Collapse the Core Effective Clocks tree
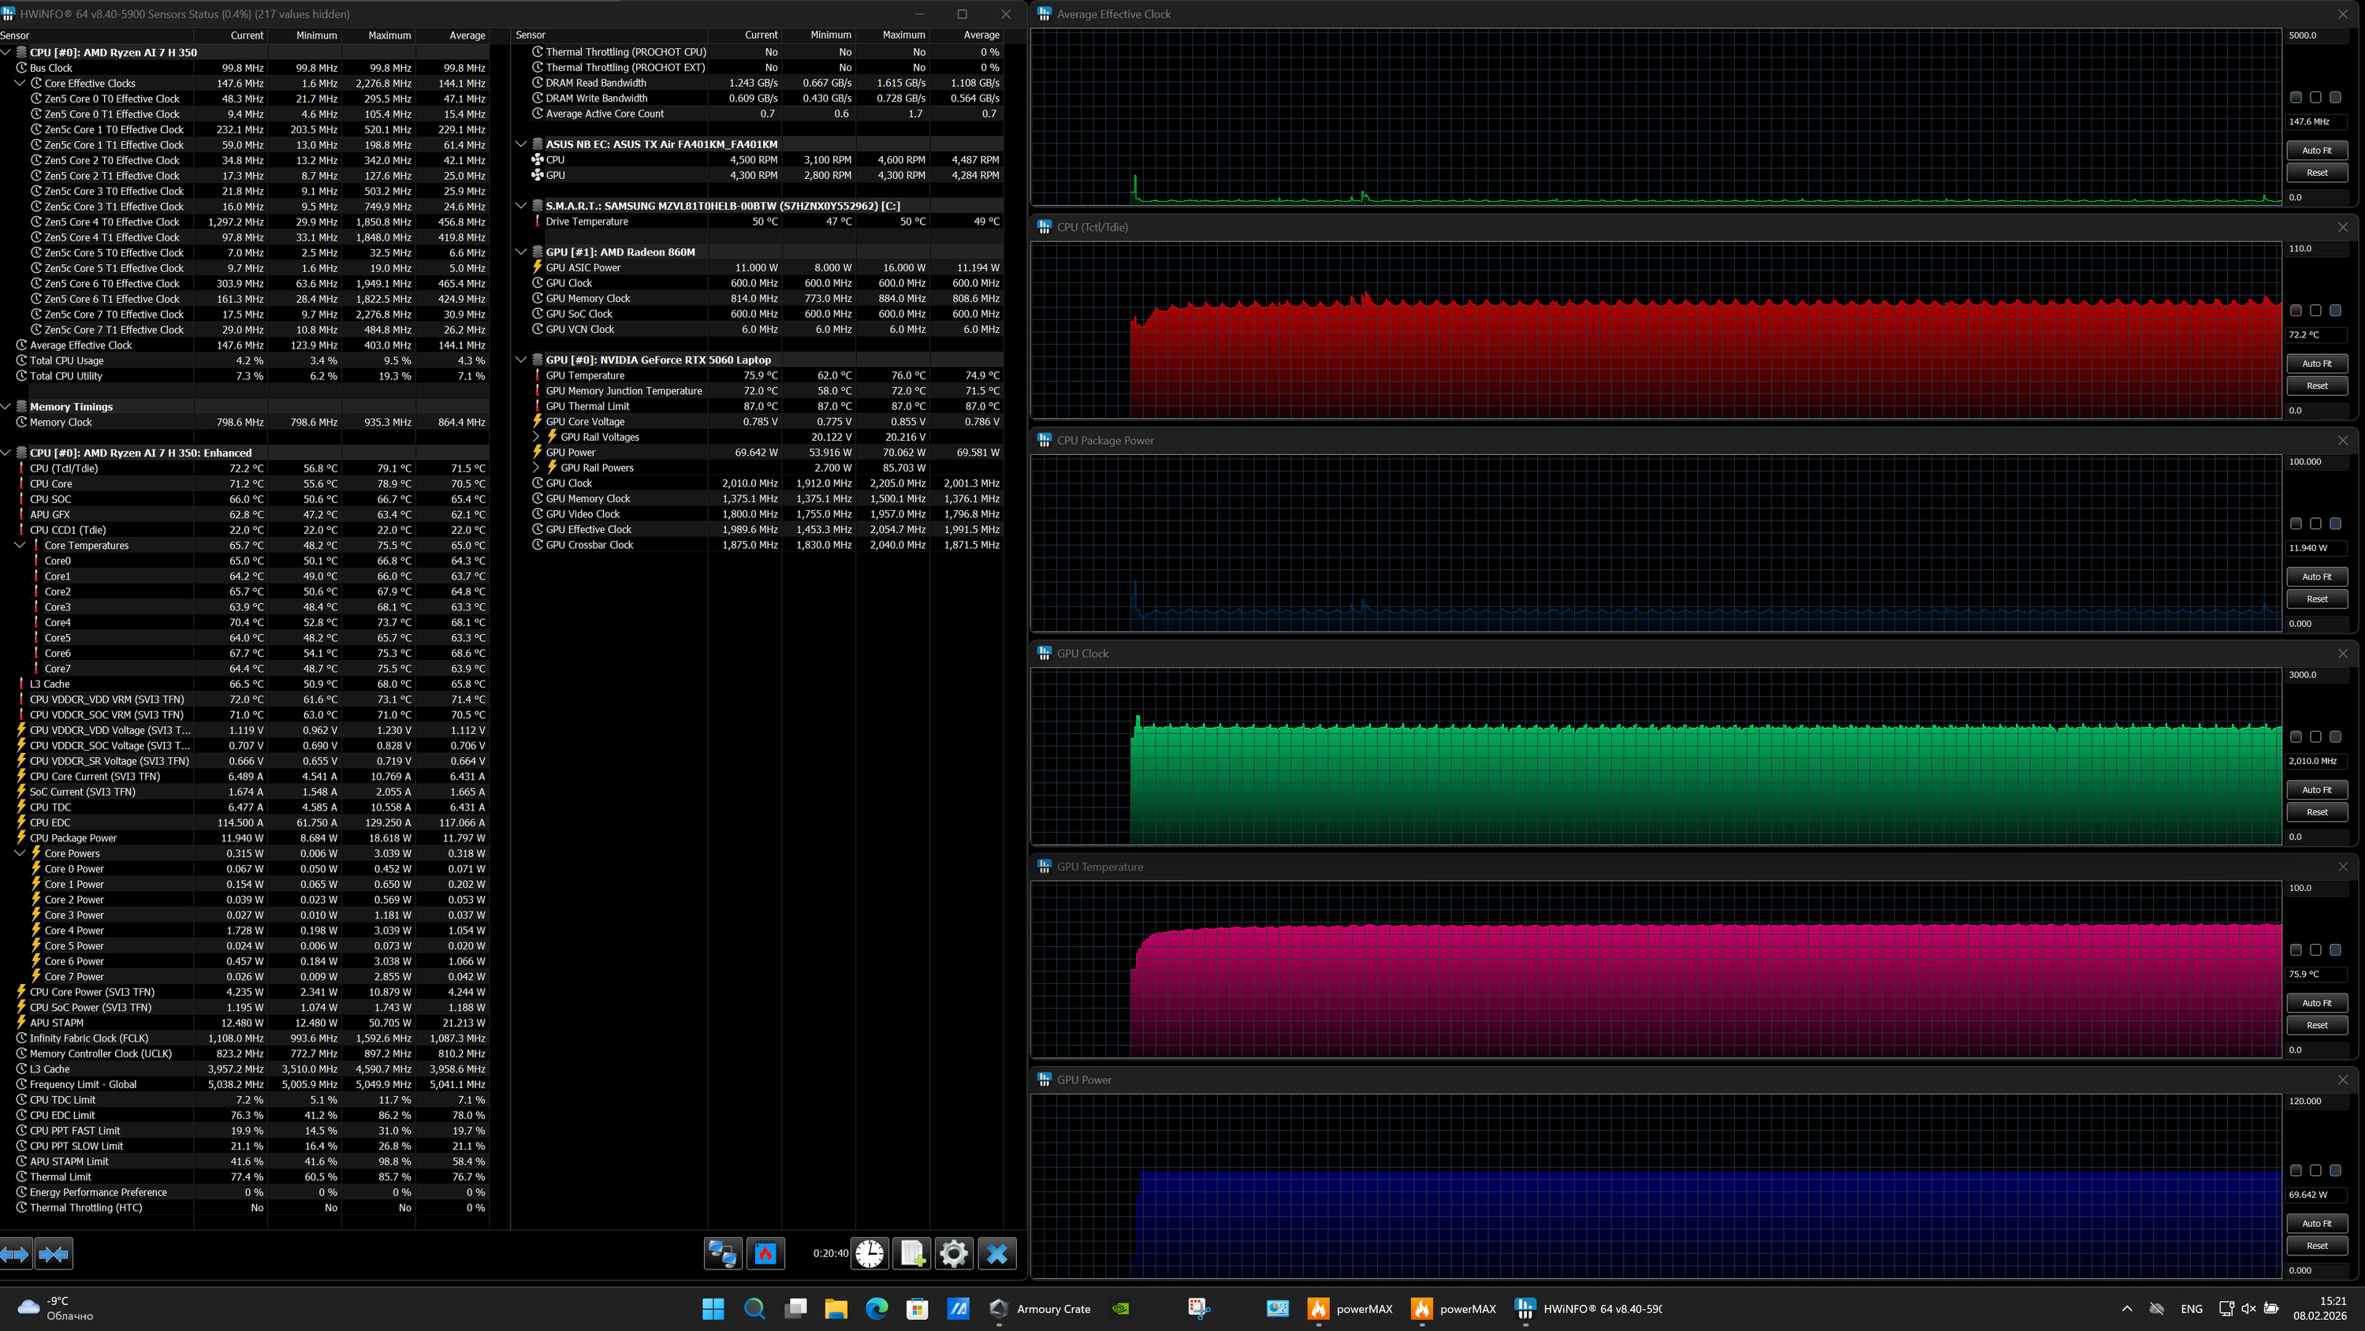This screenshot has width=2365, height=1331. coord(20,84)
